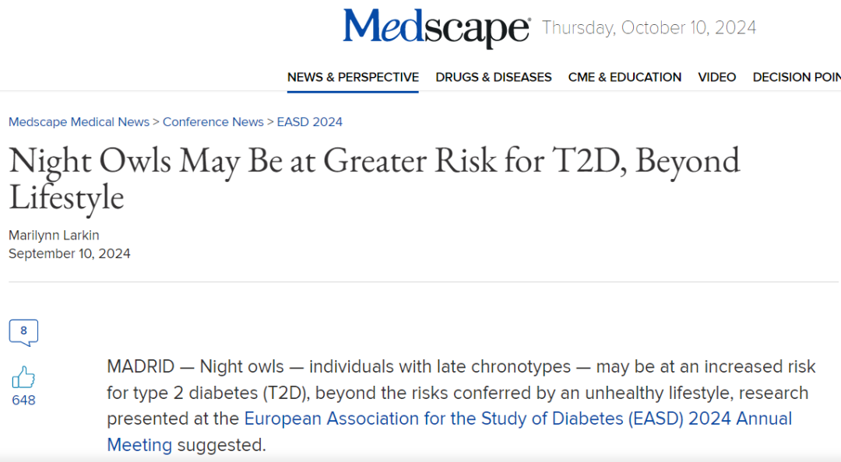Click the MADRID dateline in article
The height and width of the screenshot is (462, 841).
click(x=140, y=366)
